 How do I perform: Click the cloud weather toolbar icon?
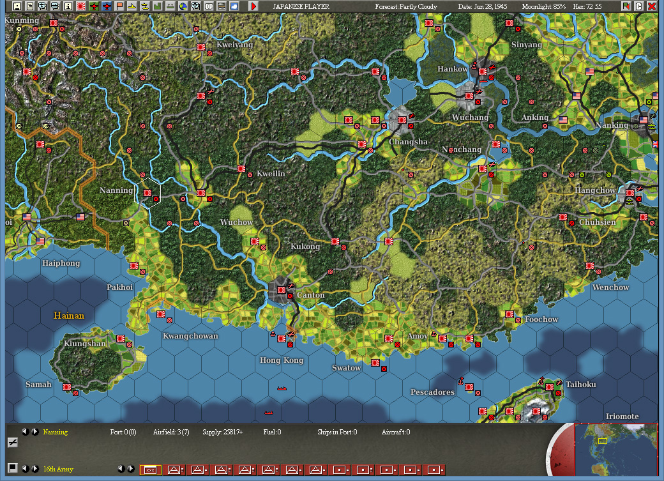[x=234, y=6]
